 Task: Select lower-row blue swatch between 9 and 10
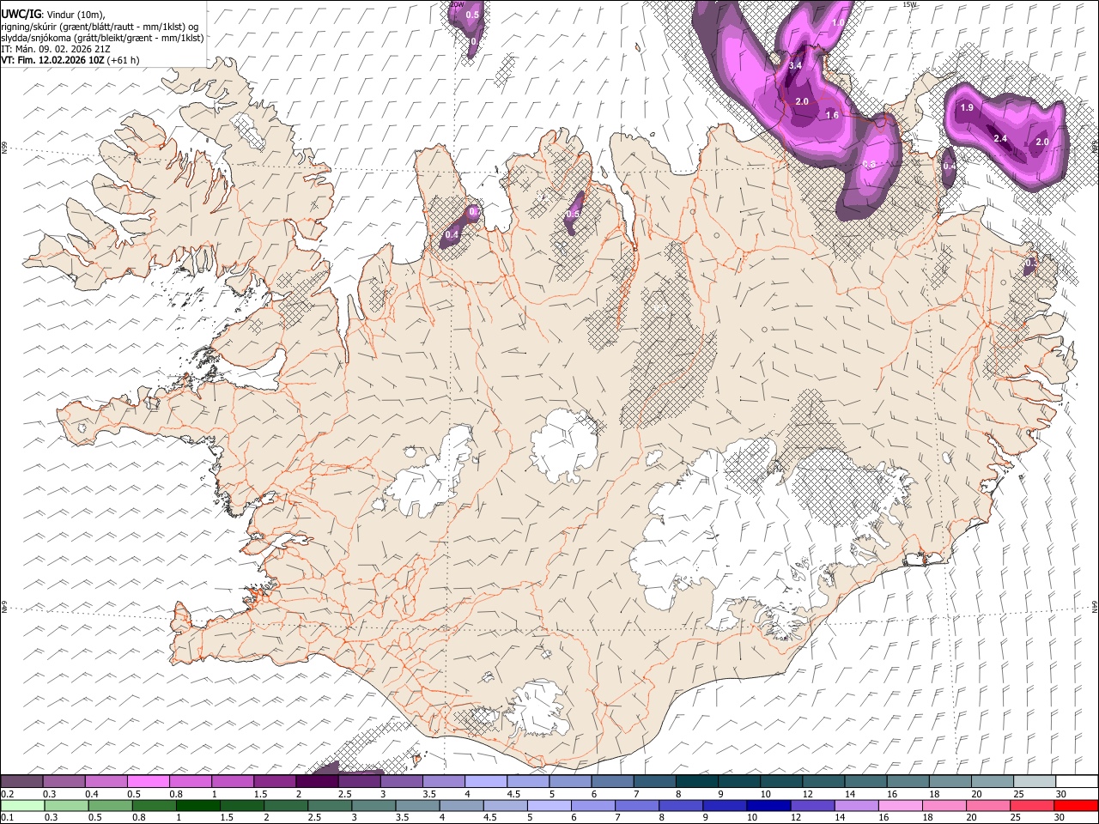coord(725,805)
